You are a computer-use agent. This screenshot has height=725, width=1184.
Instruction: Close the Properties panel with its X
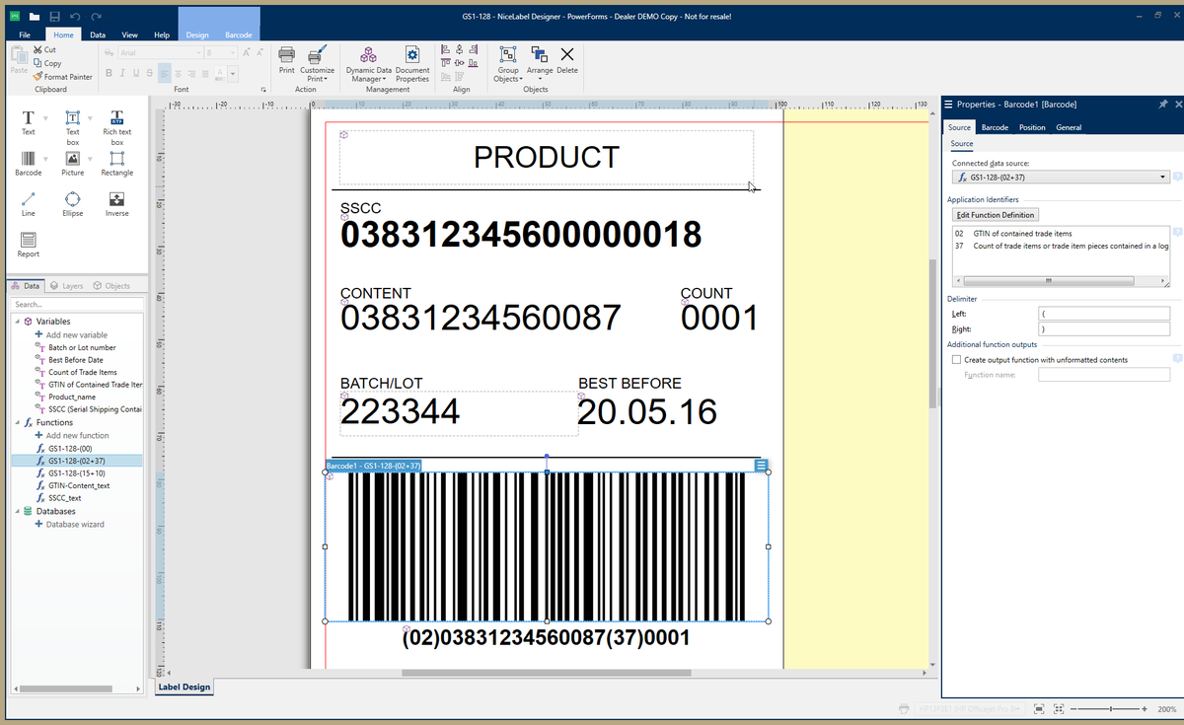(1178, 104)
